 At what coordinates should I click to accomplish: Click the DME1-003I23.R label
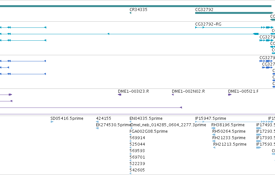[x=133, y=91]
